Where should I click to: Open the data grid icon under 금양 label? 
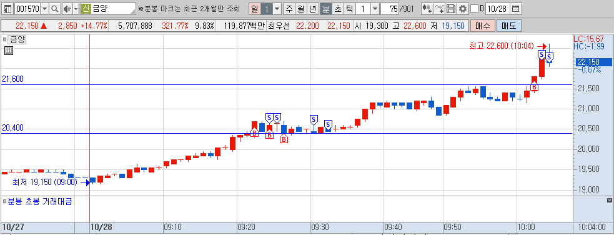point(9,51)
